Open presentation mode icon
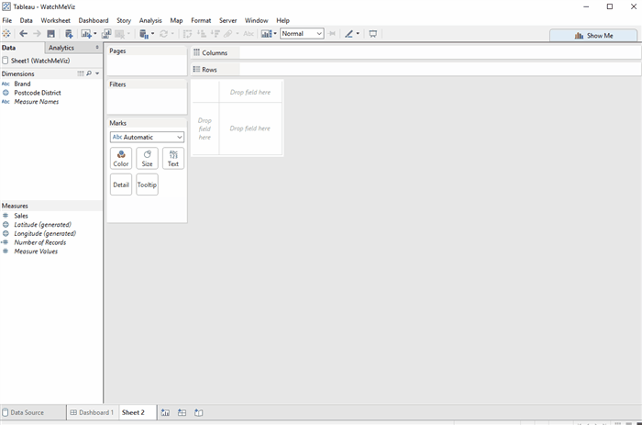The image size is (642, 425). (372, 34)
